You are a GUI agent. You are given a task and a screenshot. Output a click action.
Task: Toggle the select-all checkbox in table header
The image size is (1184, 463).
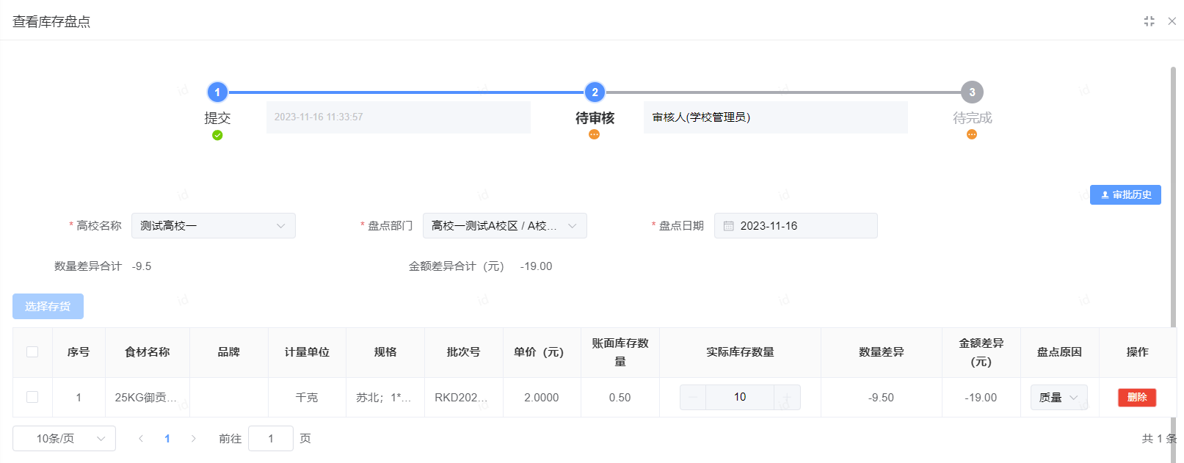click(32, 352)
